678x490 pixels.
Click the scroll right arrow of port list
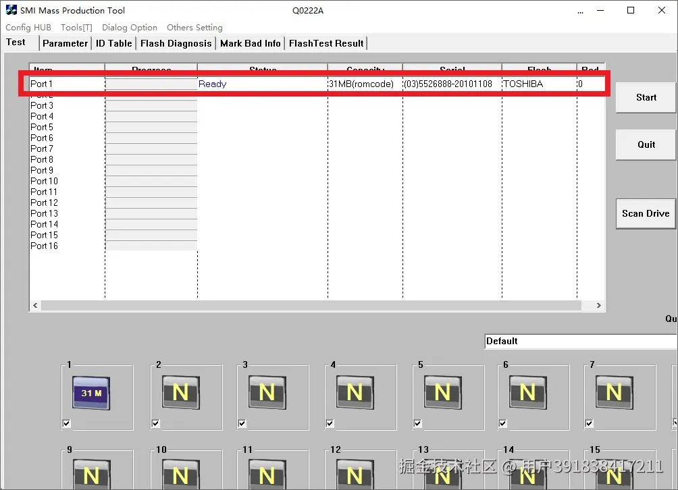point(598,306)
